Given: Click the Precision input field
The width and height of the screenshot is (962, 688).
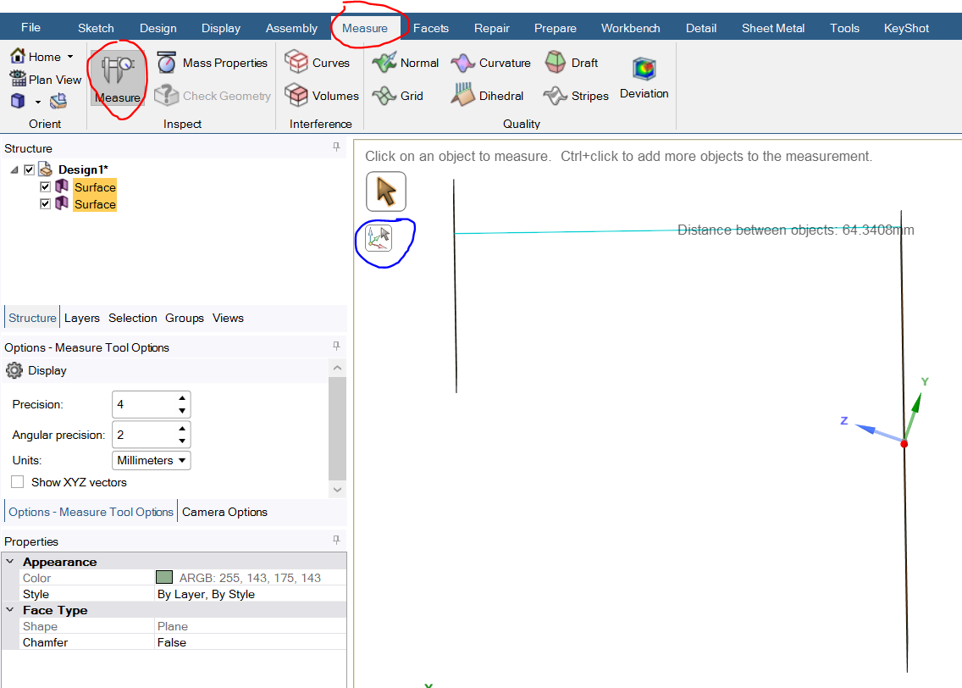Looking at the screenshot, I should tap(144, 404).
